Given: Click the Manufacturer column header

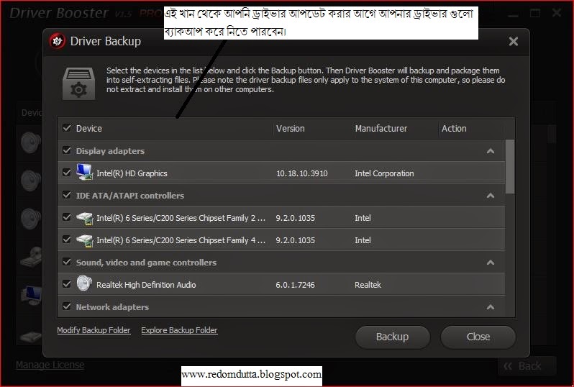Looking at the screenshot, I should coord(381,129).
